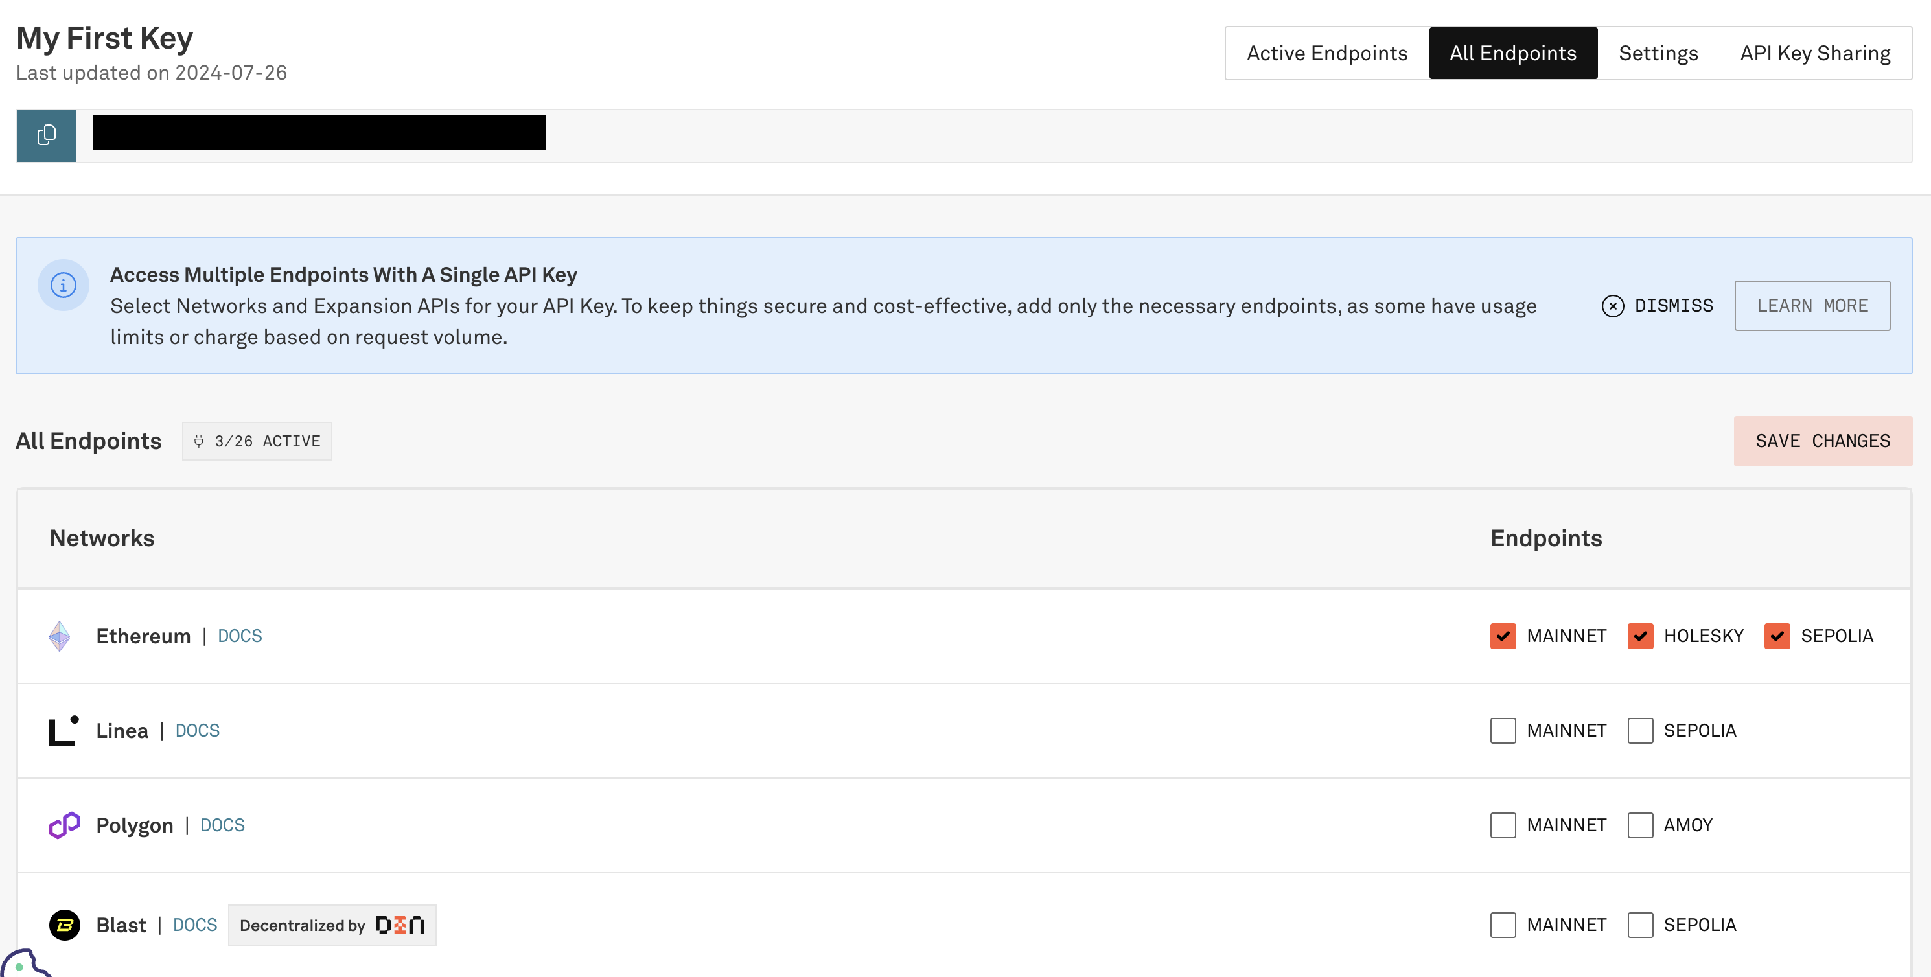
Task: Click the info icon in the banner
Action: click(64, 286)
